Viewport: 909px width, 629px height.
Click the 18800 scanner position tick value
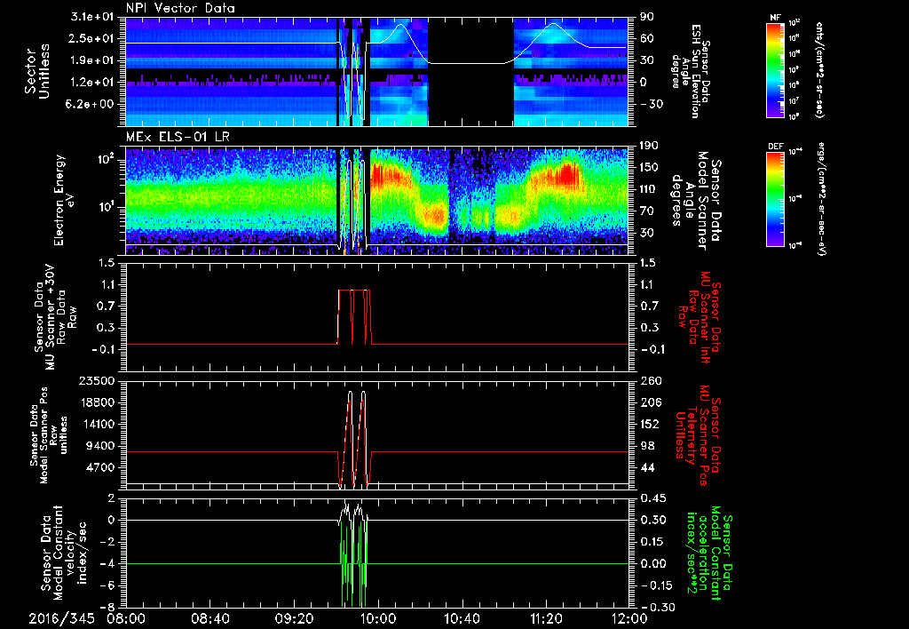[98, 402]
